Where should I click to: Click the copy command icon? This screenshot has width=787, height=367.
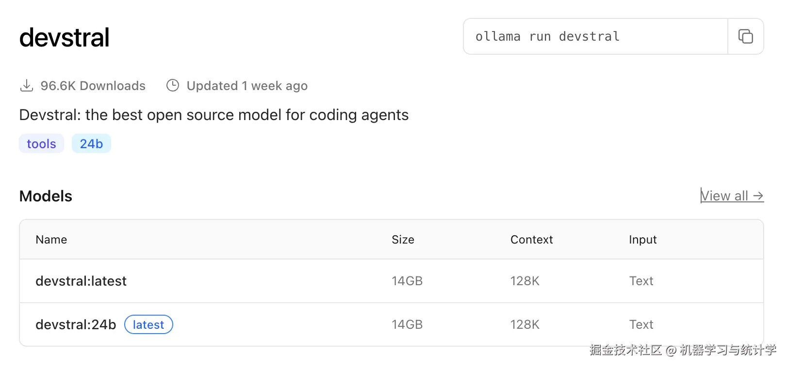point(745,36)
